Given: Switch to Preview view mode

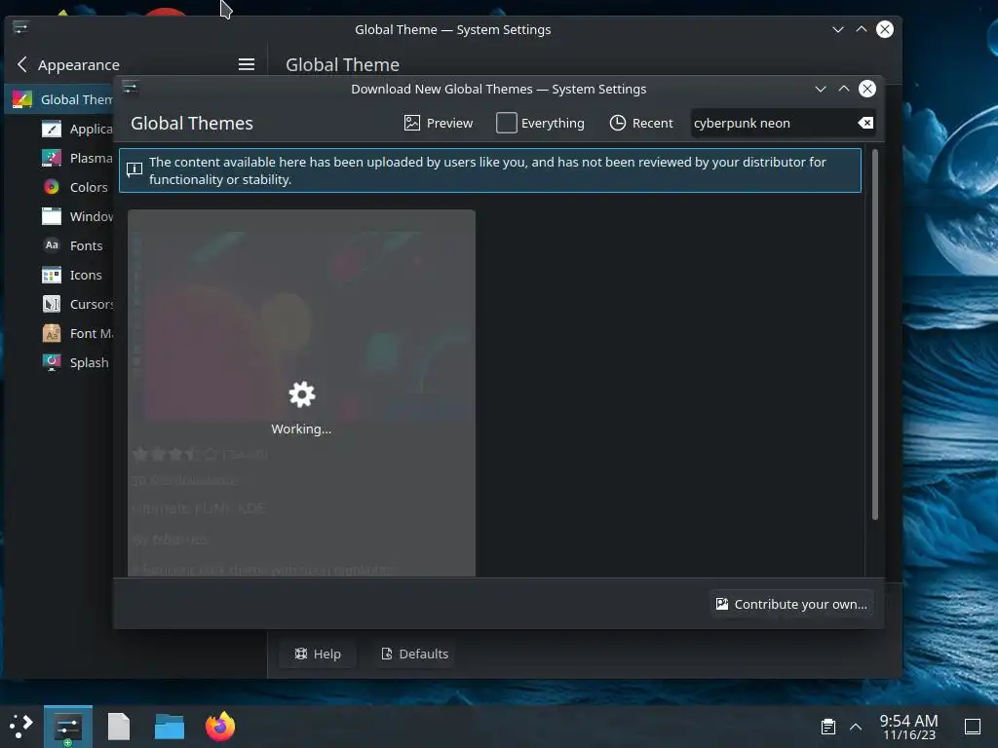Looking at the screenshot, I should (439, 123).
